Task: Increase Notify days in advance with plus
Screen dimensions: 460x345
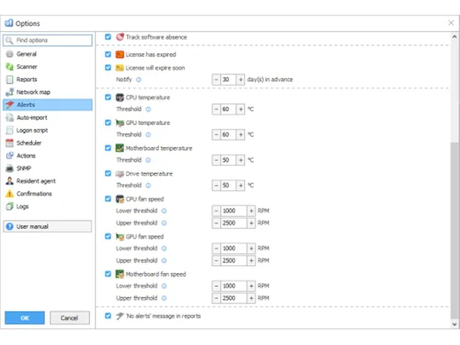Action: 240,80
